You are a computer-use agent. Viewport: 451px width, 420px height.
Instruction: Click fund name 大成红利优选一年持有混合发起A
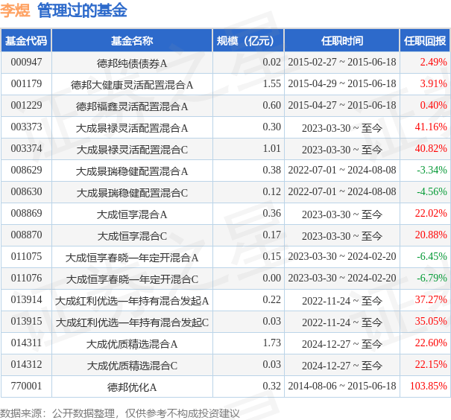[x=132, y=301]
